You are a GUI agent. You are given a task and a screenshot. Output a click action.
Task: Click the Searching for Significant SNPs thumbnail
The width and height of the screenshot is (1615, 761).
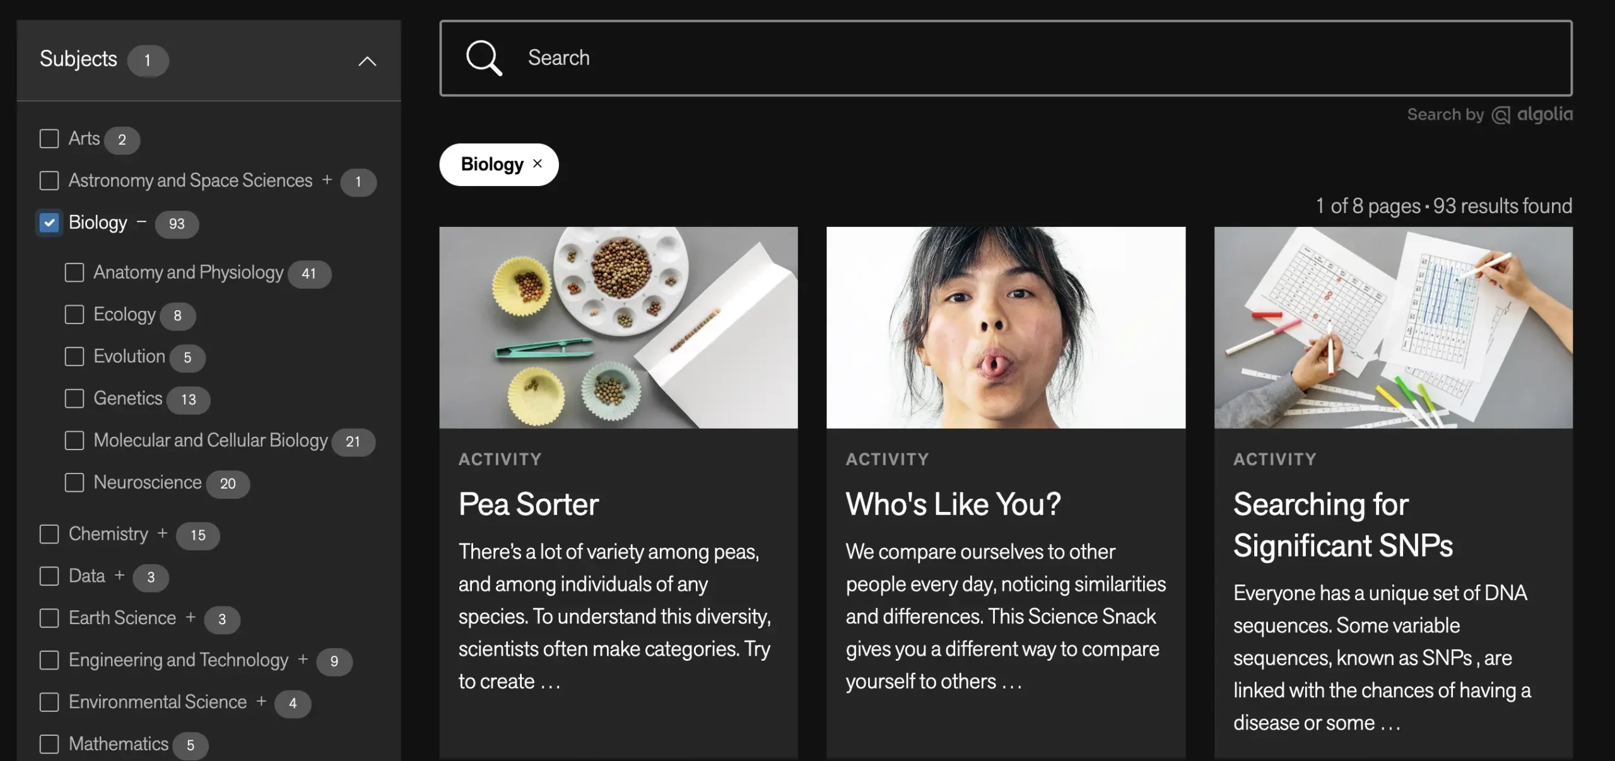[x=1393, y=327]
